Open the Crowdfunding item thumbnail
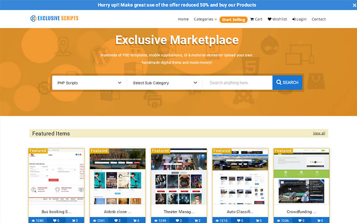The height and width of the screenshot is (223, 357). click(302, 176)
